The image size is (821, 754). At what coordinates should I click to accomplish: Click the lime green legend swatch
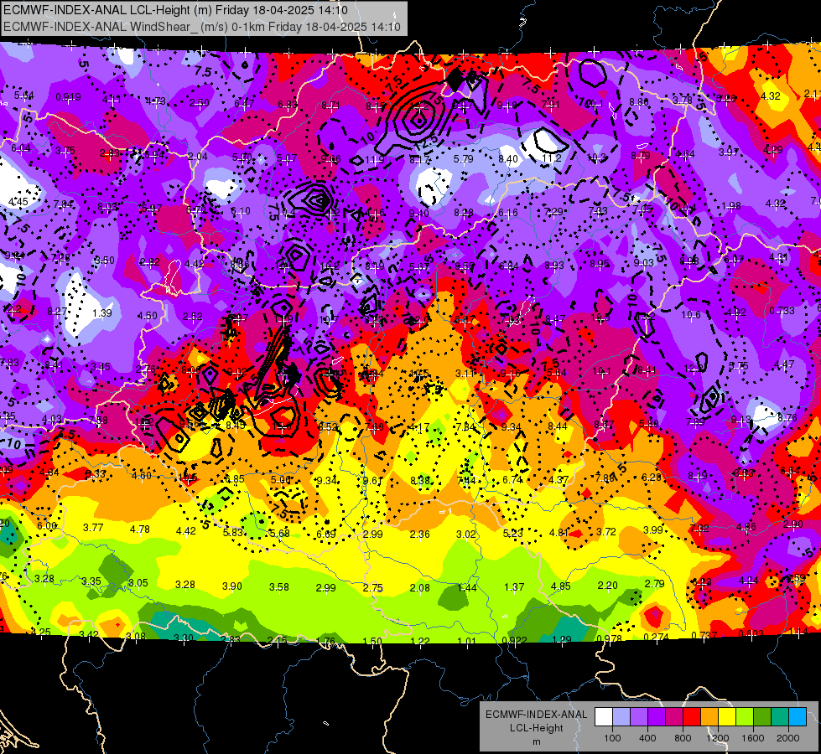(x=745, y=717)
